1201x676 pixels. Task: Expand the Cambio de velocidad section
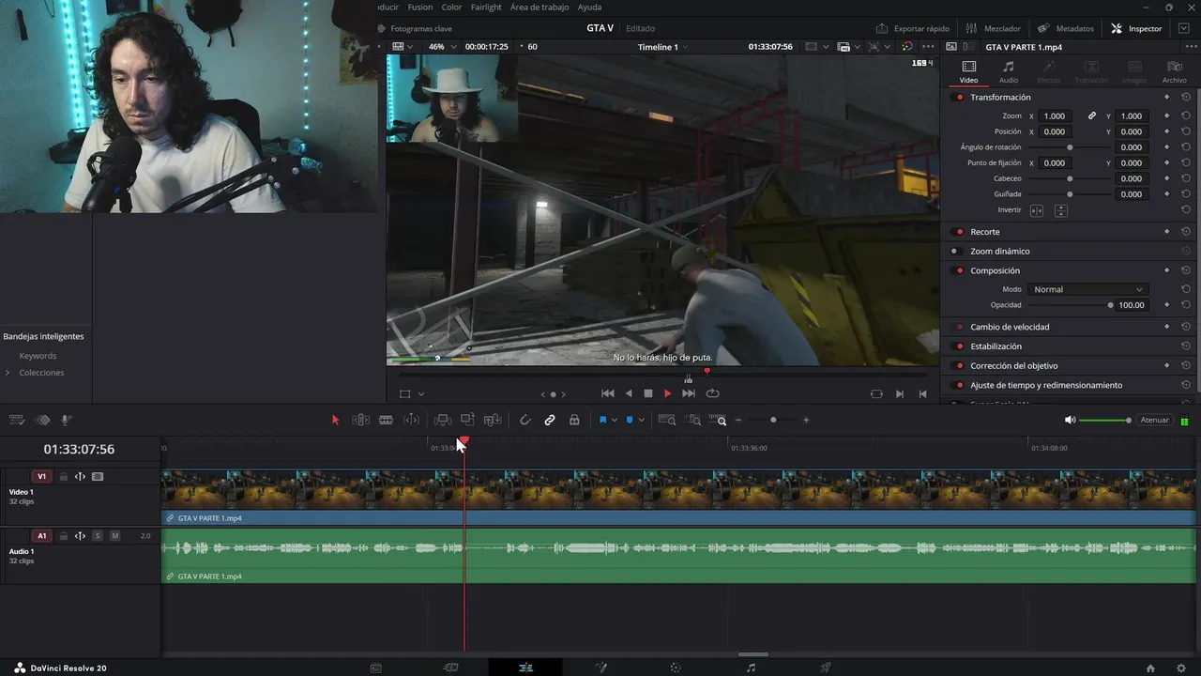click(1010, 327)
